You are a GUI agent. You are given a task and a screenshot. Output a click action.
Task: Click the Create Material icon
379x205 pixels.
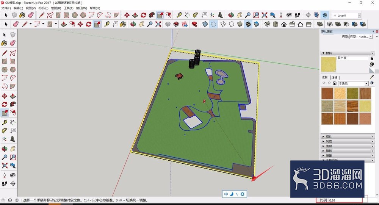372,64
